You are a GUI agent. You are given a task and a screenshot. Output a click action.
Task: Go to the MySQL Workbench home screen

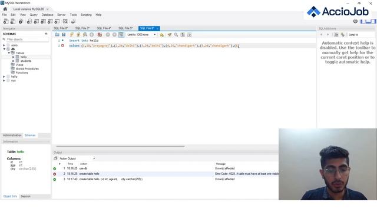coord(5,9)
